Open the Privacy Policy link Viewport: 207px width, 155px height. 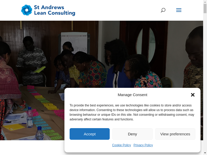[143, 145]
